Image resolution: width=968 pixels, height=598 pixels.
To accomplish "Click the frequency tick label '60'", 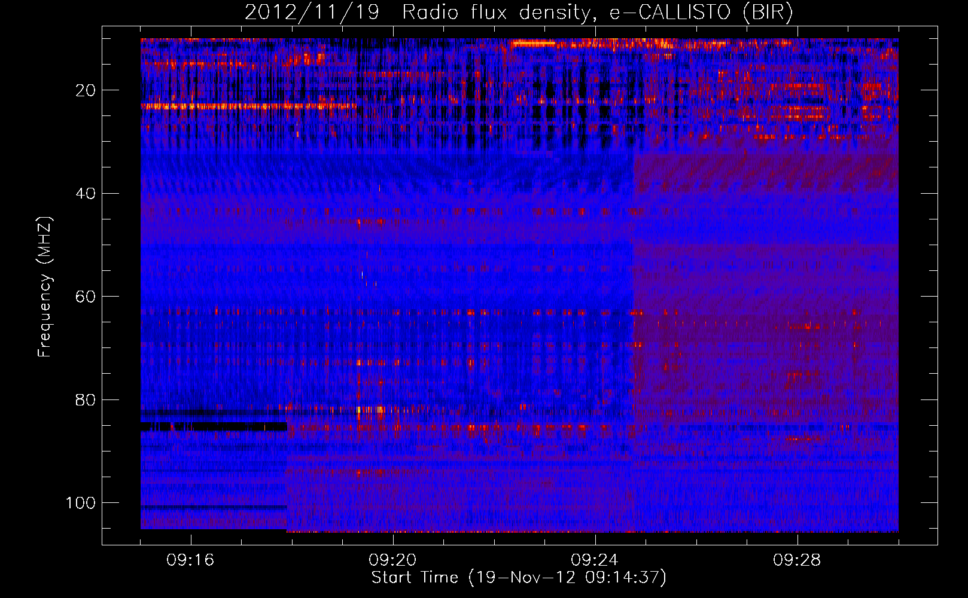I will (x=86, y=297).
